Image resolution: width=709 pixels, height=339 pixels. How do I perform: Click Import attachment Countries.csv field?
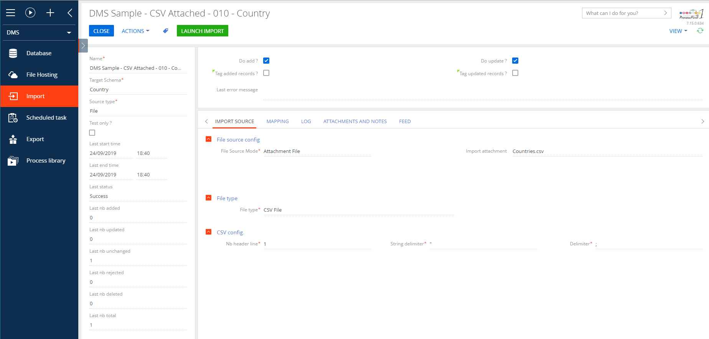(607, 151)
